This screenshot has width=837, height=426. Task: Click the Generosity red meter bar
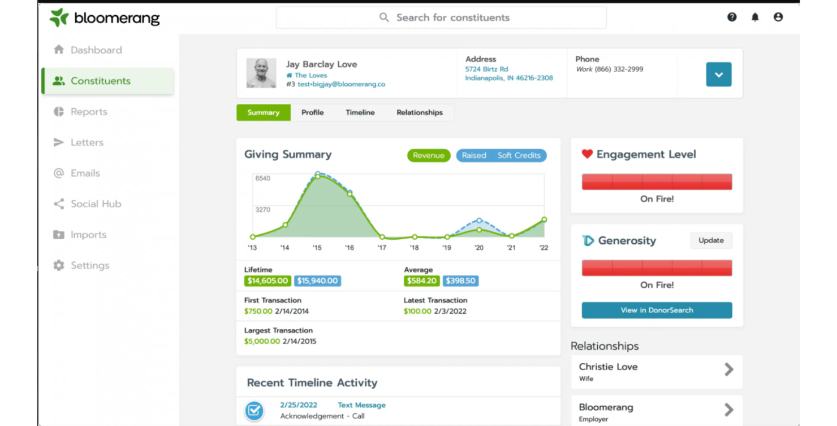point(657,268)
